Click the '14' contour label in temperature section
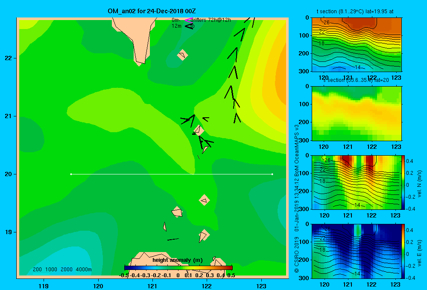The width and height of the screenshot is (427, 290). tap(358, 67)
